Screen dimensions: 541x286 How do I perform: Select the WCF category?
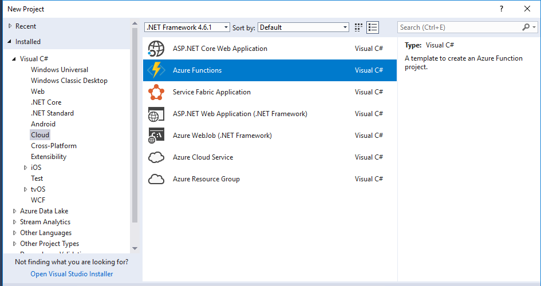[38, 200]
